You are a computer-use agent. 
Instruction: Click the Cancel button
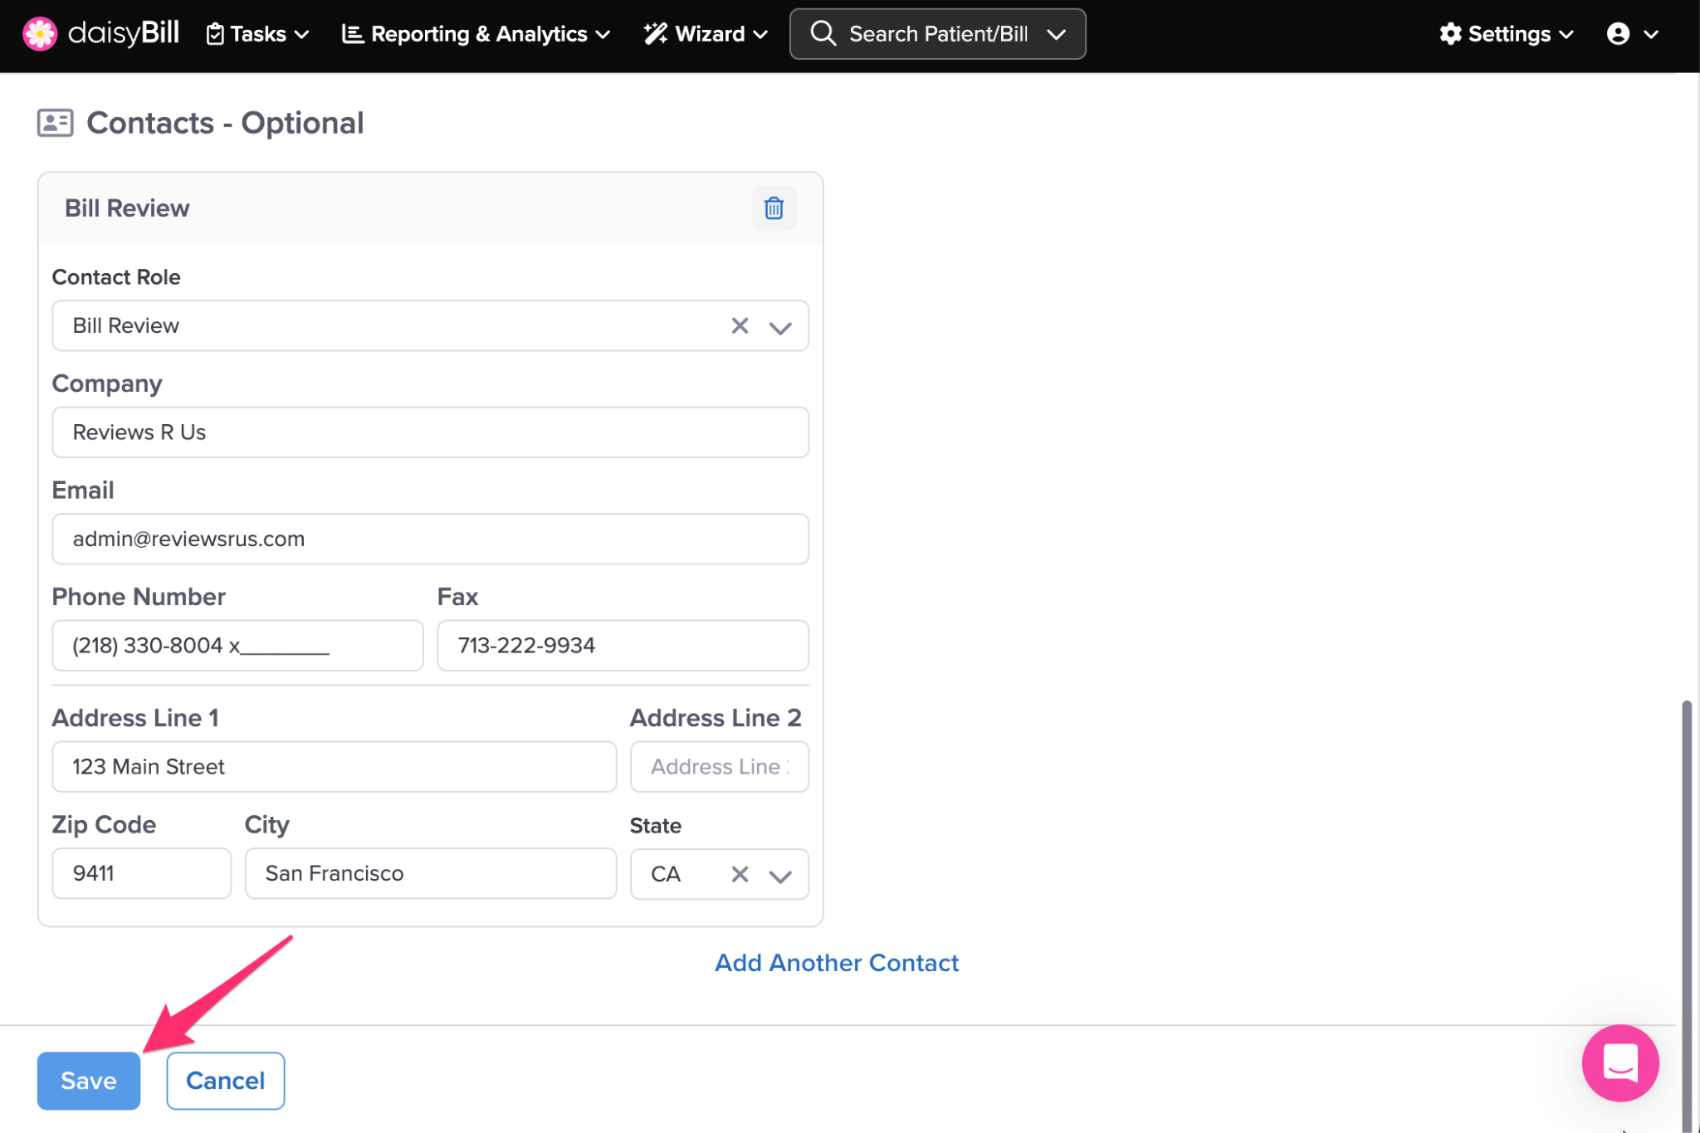[x=225, y=1080]
